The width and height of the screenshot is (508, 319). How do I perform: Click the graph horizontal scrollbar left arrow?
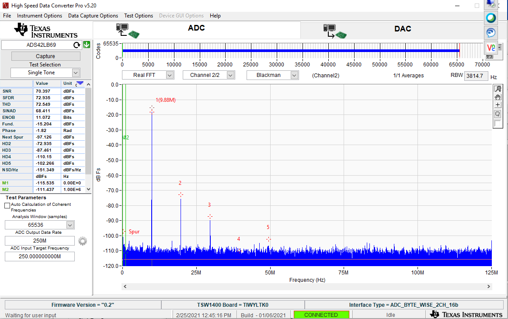[x=125, y=286]
